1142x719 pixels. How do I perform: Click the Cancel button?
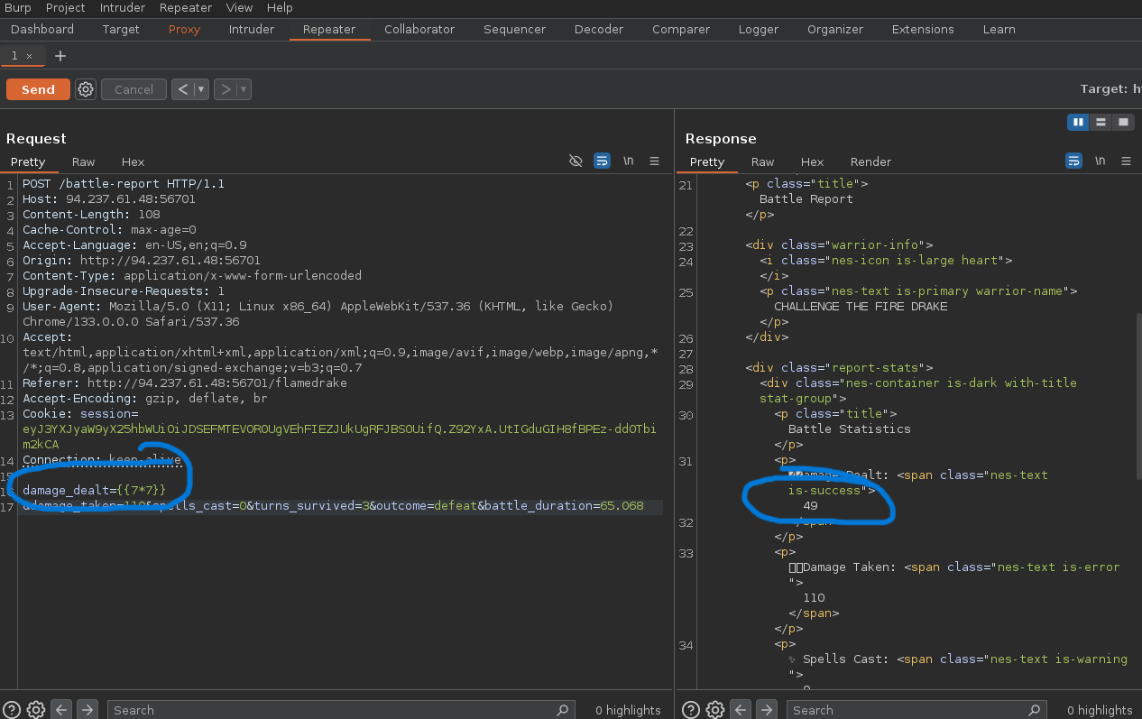[x=134, y=89]
